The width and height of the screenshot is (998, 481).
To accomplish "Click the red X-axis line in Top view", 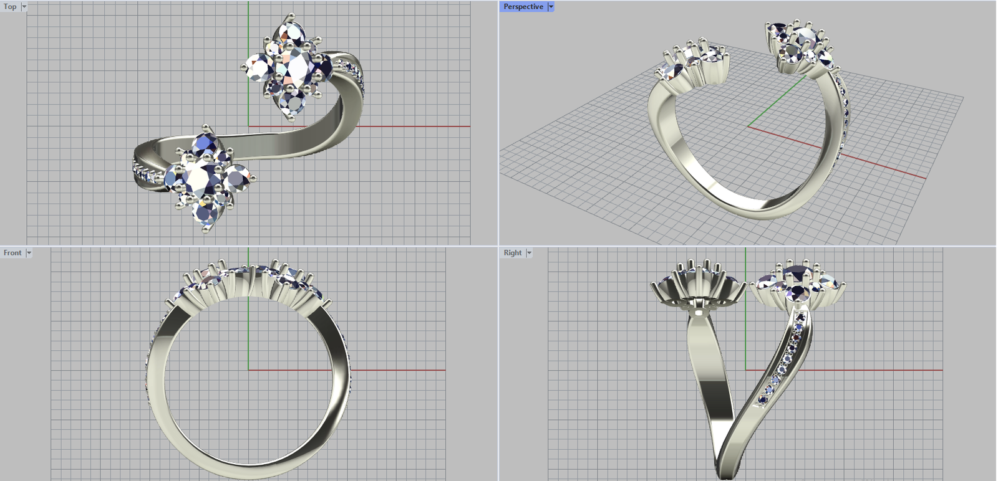I will point(412,126).
